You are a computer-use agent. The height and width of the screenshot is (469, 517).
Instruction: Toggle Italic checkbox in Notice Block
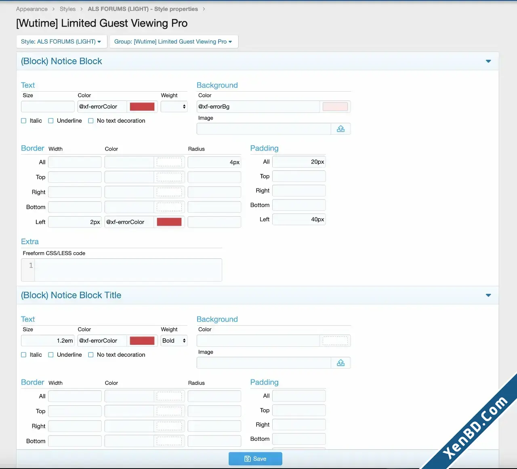23,121
